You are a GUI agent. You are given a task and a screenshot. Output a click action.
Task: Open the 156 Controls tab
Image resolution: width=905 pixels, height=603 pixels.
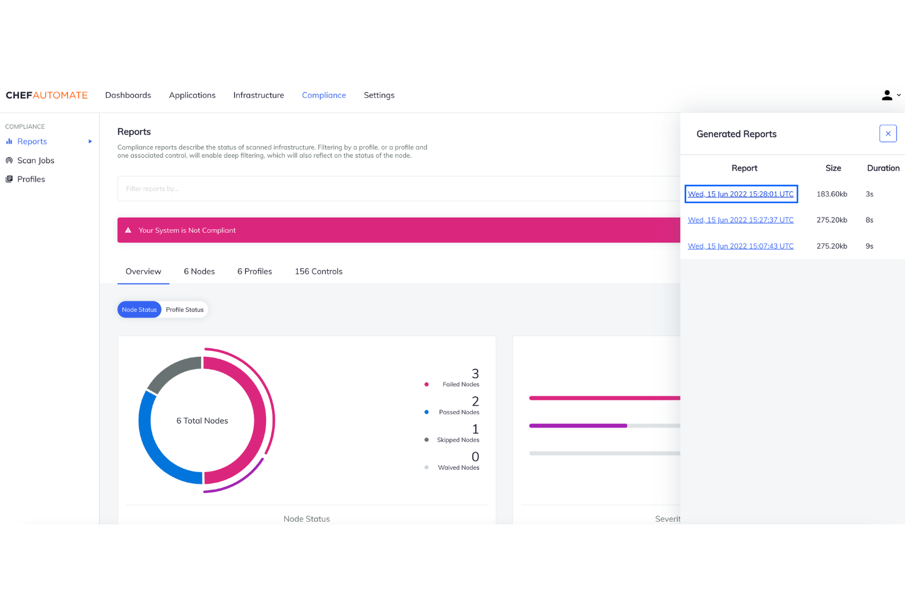click(318, 271)
